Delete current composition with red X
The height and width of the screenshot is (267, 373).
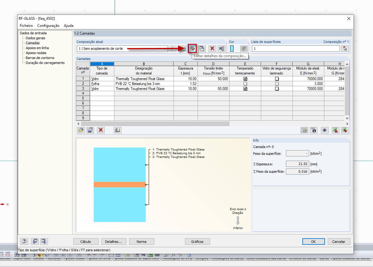[x=212, y=49]
